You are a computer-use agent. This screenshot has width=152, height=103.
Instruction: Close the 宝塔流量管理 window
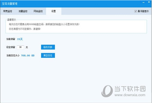(x=149, y=2)
